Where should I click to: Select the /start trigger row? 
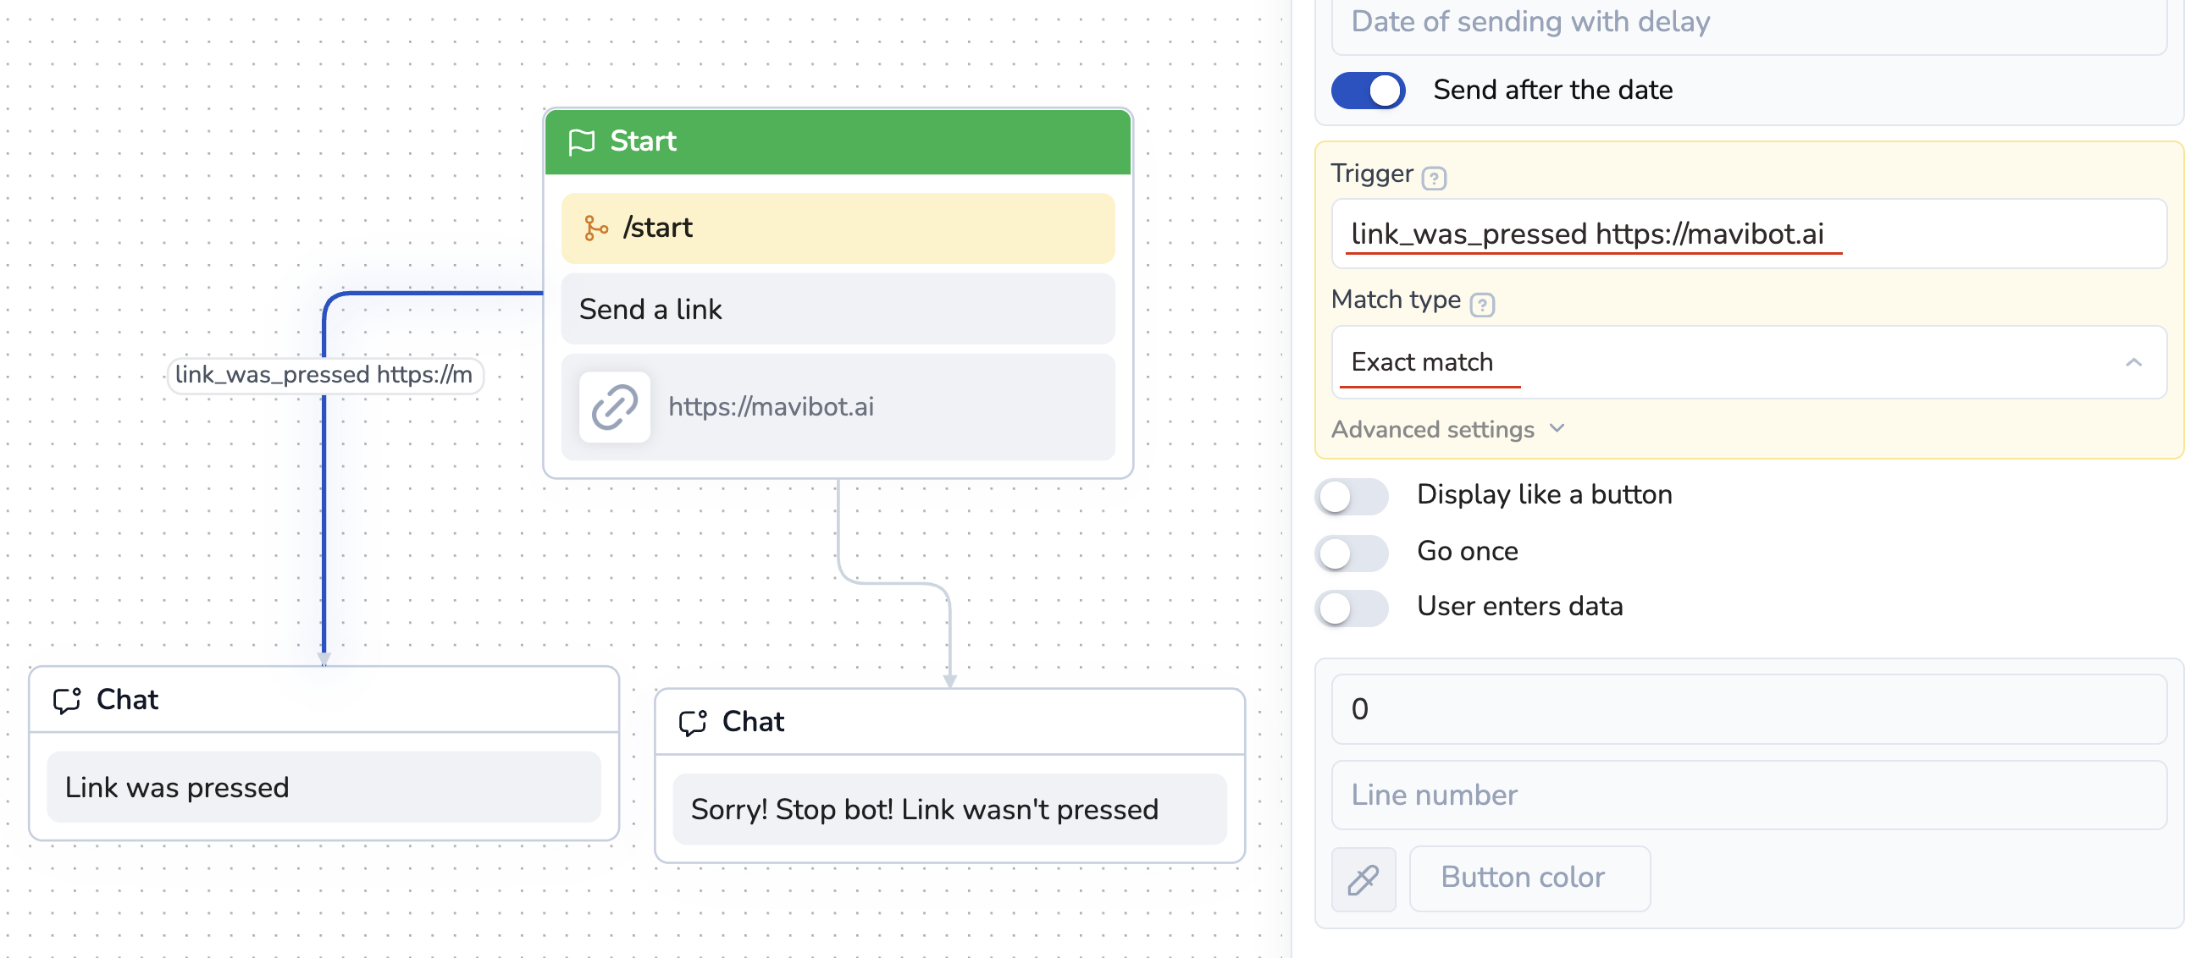coord(837,228)
